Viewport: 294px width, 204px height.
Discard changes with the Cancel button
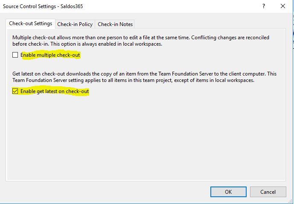(268, 192)
